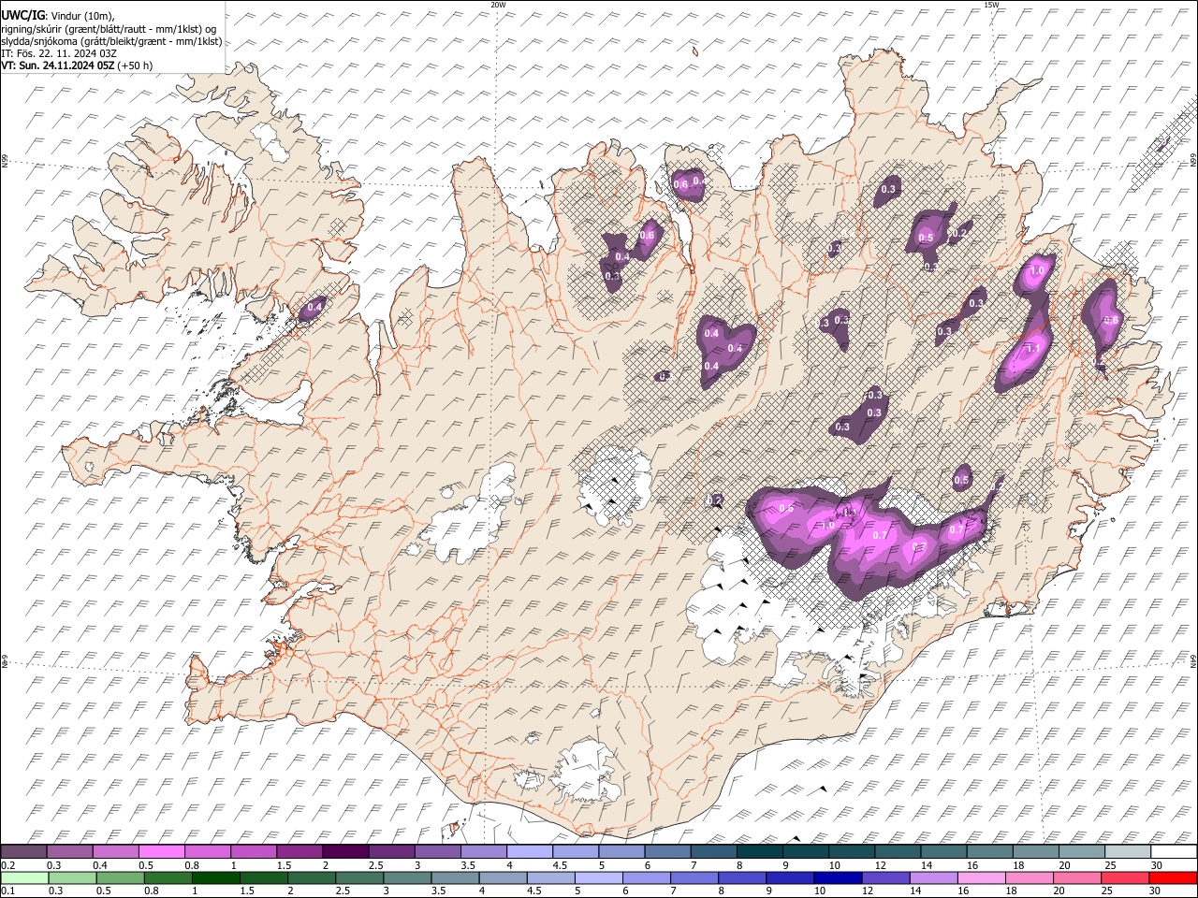Pick the darkest purple 2–2.5 top legend swatch
Viewport: 1198px width, 898px height.
coord(345,852)
